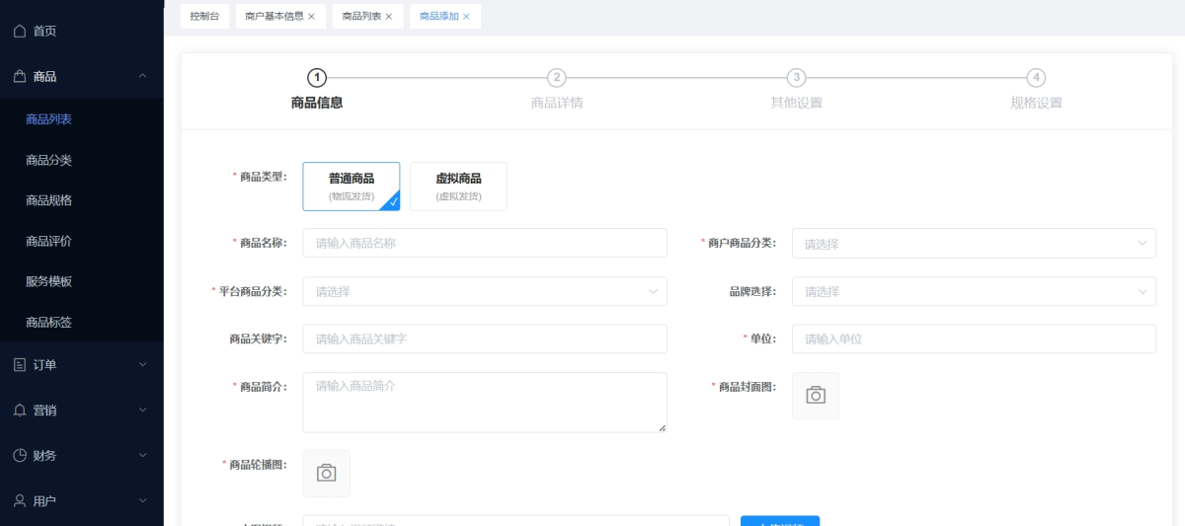Viewport: 1185px width, 526px height.
Task: Select 虚拟商品 product type
Action: click(x=458, y=186)
